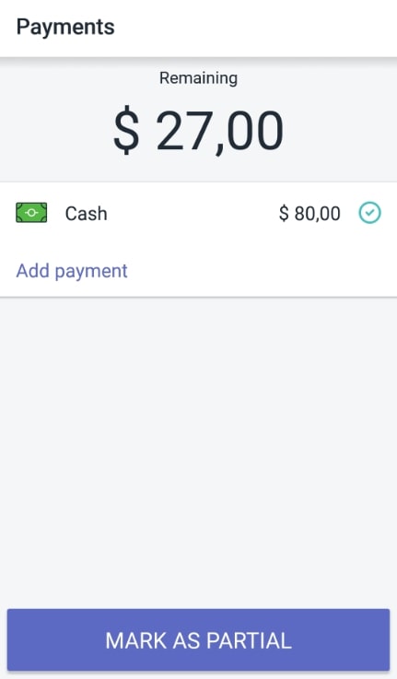Select the Add payment link

pyautogui.click(x=72, y=271)
